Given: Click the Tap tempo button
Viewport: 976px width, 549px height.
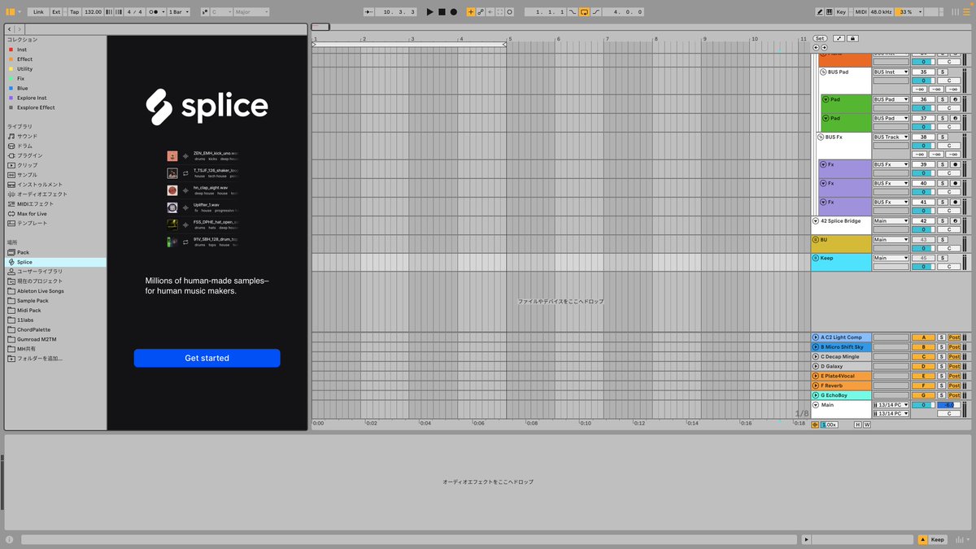Looking at the screenshot, I should click(x=74, y=12).
